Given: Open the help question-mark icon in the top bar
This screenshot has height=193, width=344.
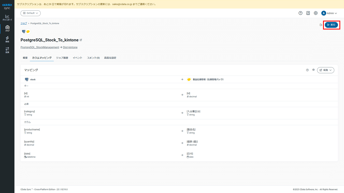Looking at the screenshot, I should point(300,13).
